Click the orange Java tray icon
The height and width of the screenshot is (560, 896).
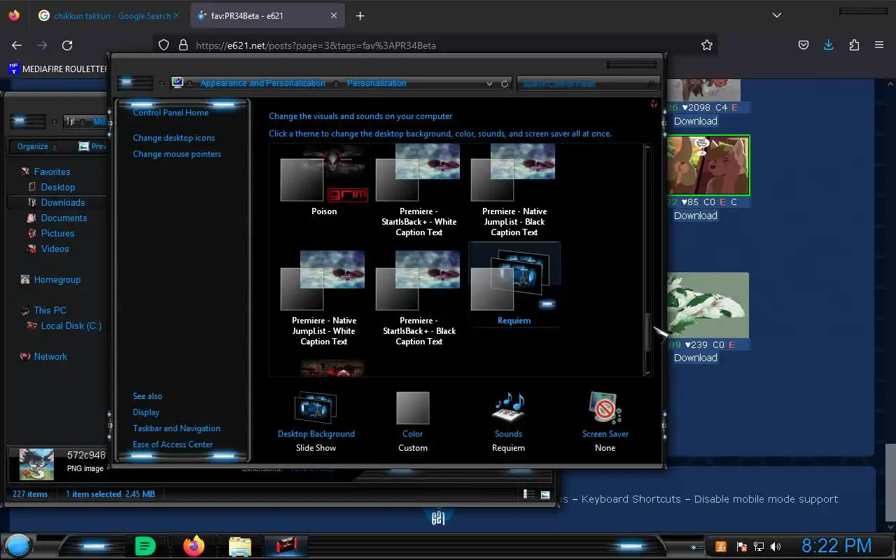tap(721, 546)
